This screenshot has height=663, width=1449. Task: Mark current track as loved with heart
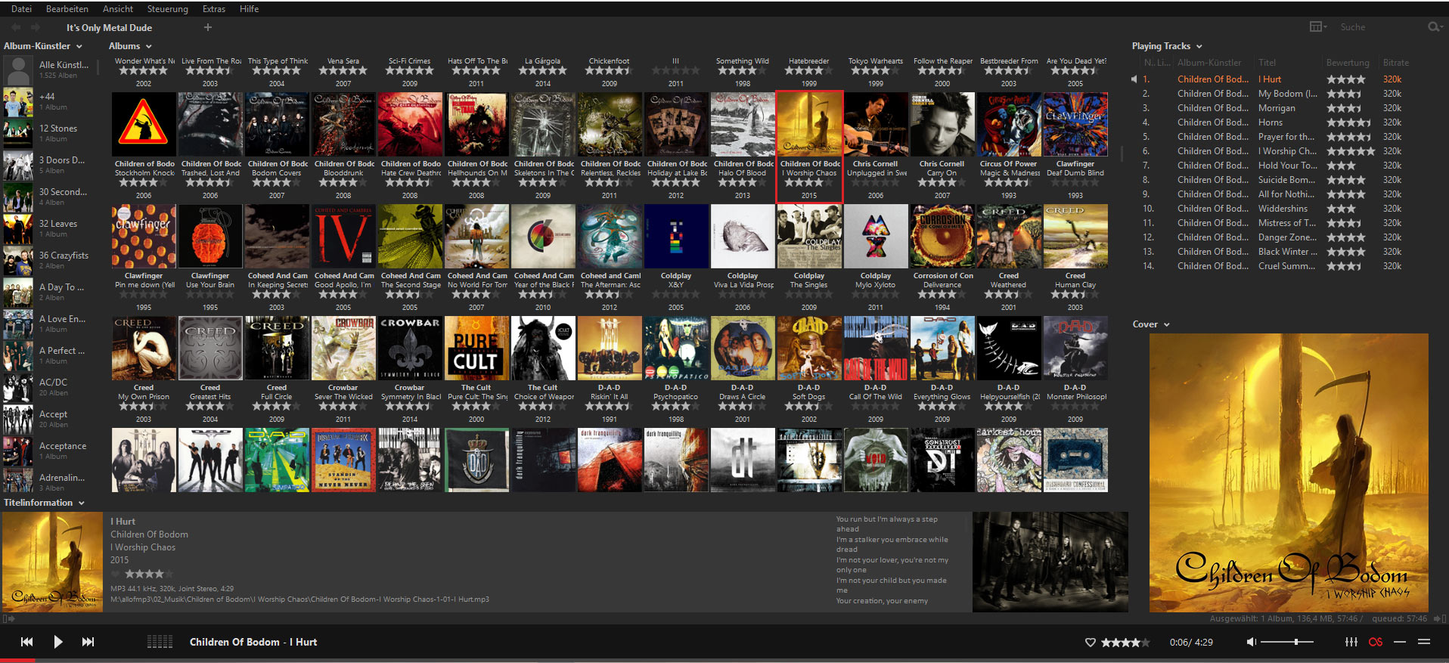coord(1090,643)
